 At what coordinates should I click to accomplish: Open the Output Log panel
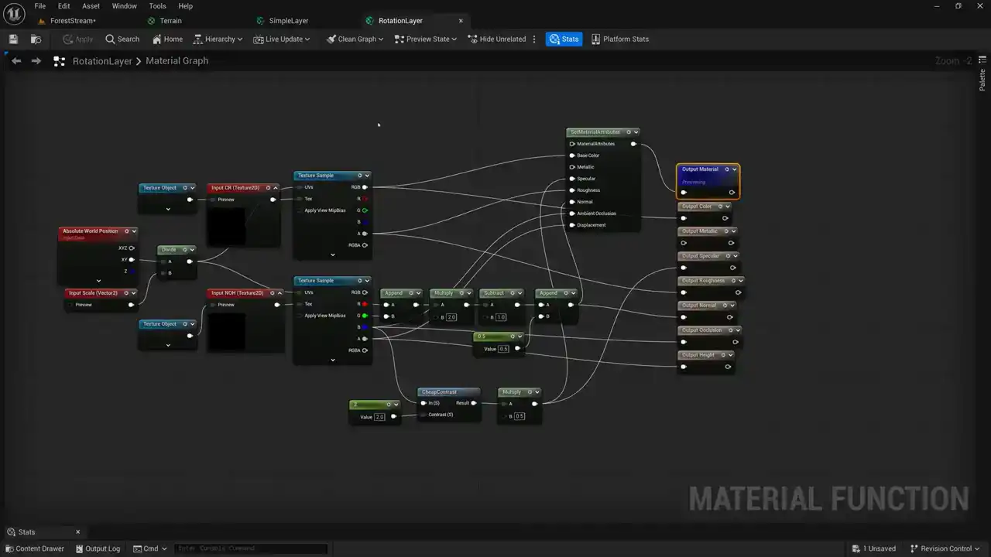click(x=98, y=548)
